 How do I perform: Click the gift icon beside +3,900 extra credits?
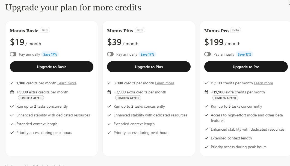109,92
